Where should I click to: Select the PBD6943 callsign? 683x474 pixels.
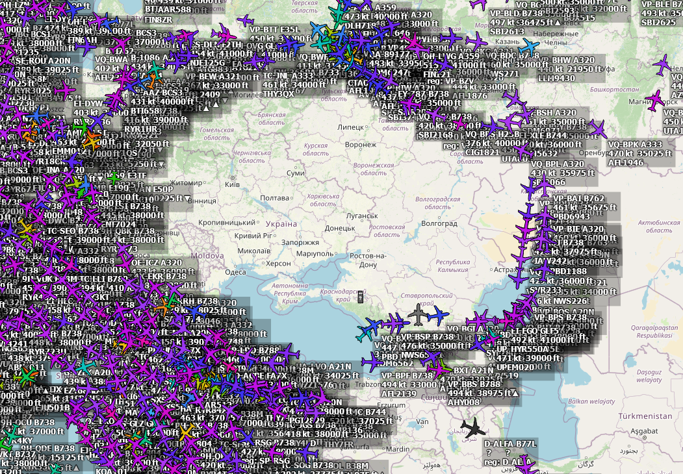pos(573,217)
